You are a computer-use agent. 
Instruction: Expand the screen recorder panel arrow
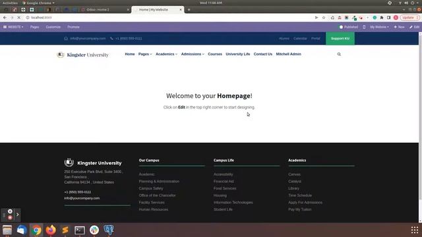18,215
